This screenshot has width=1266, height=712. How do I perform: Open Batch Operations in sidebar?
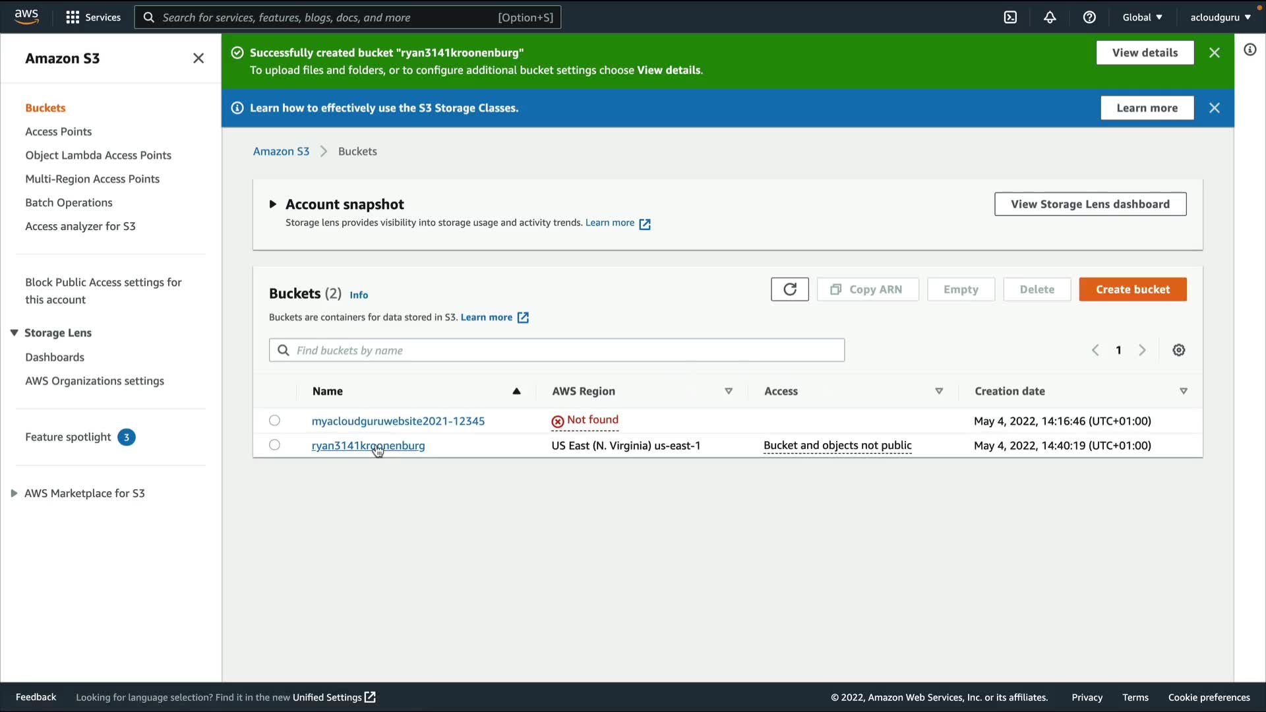(x=69, y=202)
